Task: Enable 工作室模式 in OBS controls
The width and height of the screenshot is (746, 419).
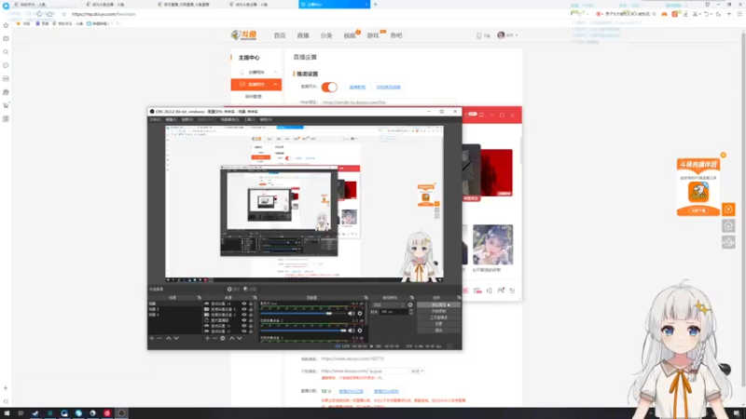Action: [438, 318]
